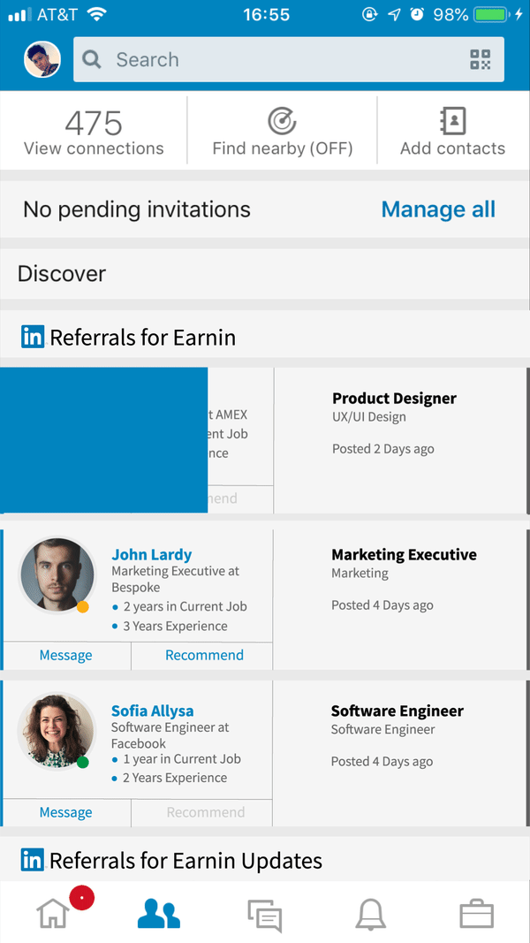Open John Lardy's profile name link
This screenshot has width=530, height=943.
click(x=151, y=554)
